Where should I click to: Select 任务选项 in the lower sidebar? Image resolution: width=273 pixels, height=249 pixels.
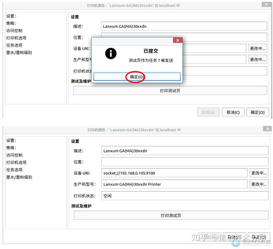(x=14, y=170)
